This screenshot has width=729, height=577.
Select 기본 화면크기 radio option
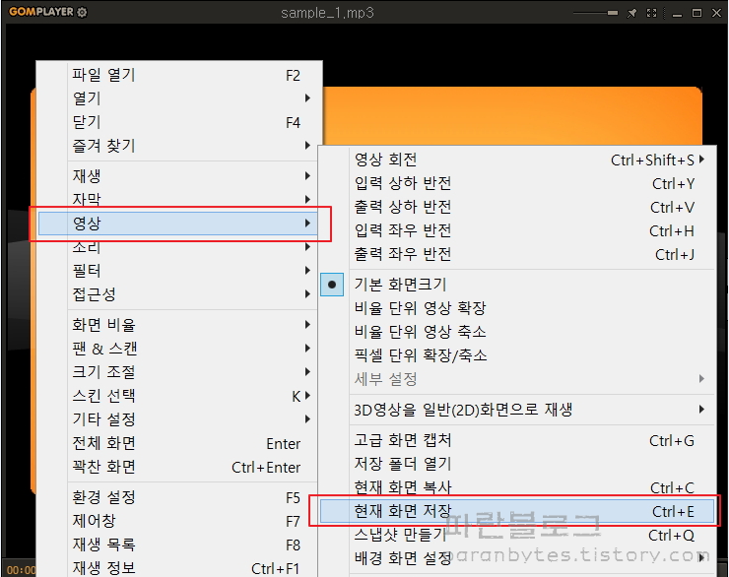coord(517,285)
